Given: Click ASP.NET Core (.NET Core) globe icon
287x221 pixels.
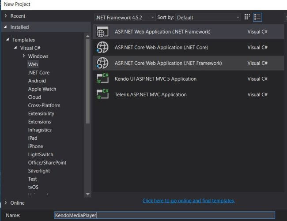Looking at the screenshot, I should tap(102, 47).
